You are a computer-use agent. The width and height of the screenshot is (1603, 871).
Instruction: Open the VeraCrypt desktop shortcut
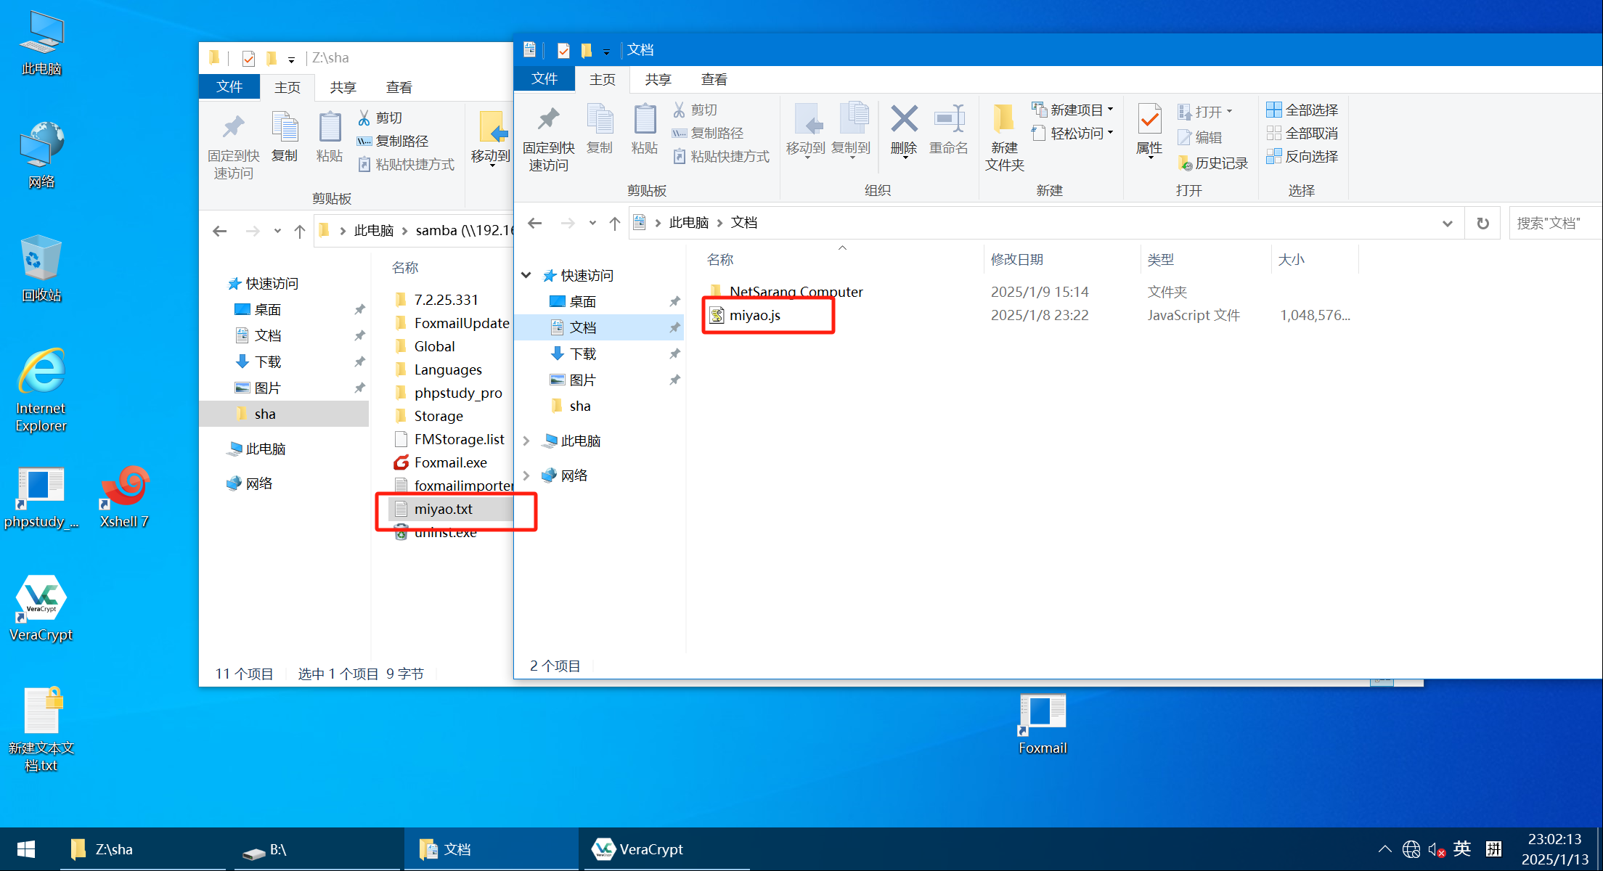tap(41, 600)
